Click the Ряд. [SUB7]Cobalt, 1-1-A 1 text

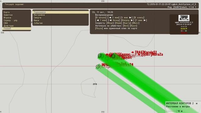pyautogui.click(x=182, y=7)
